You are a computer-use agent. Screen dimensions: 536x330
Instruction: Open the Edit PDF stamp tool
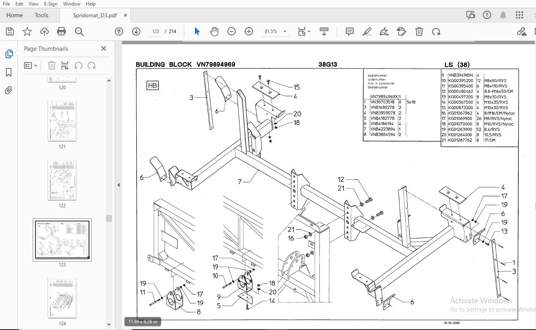coord(402,31)
